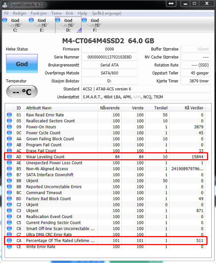
Task: Click the Serial ATA interface field
Action: [109, 65]
